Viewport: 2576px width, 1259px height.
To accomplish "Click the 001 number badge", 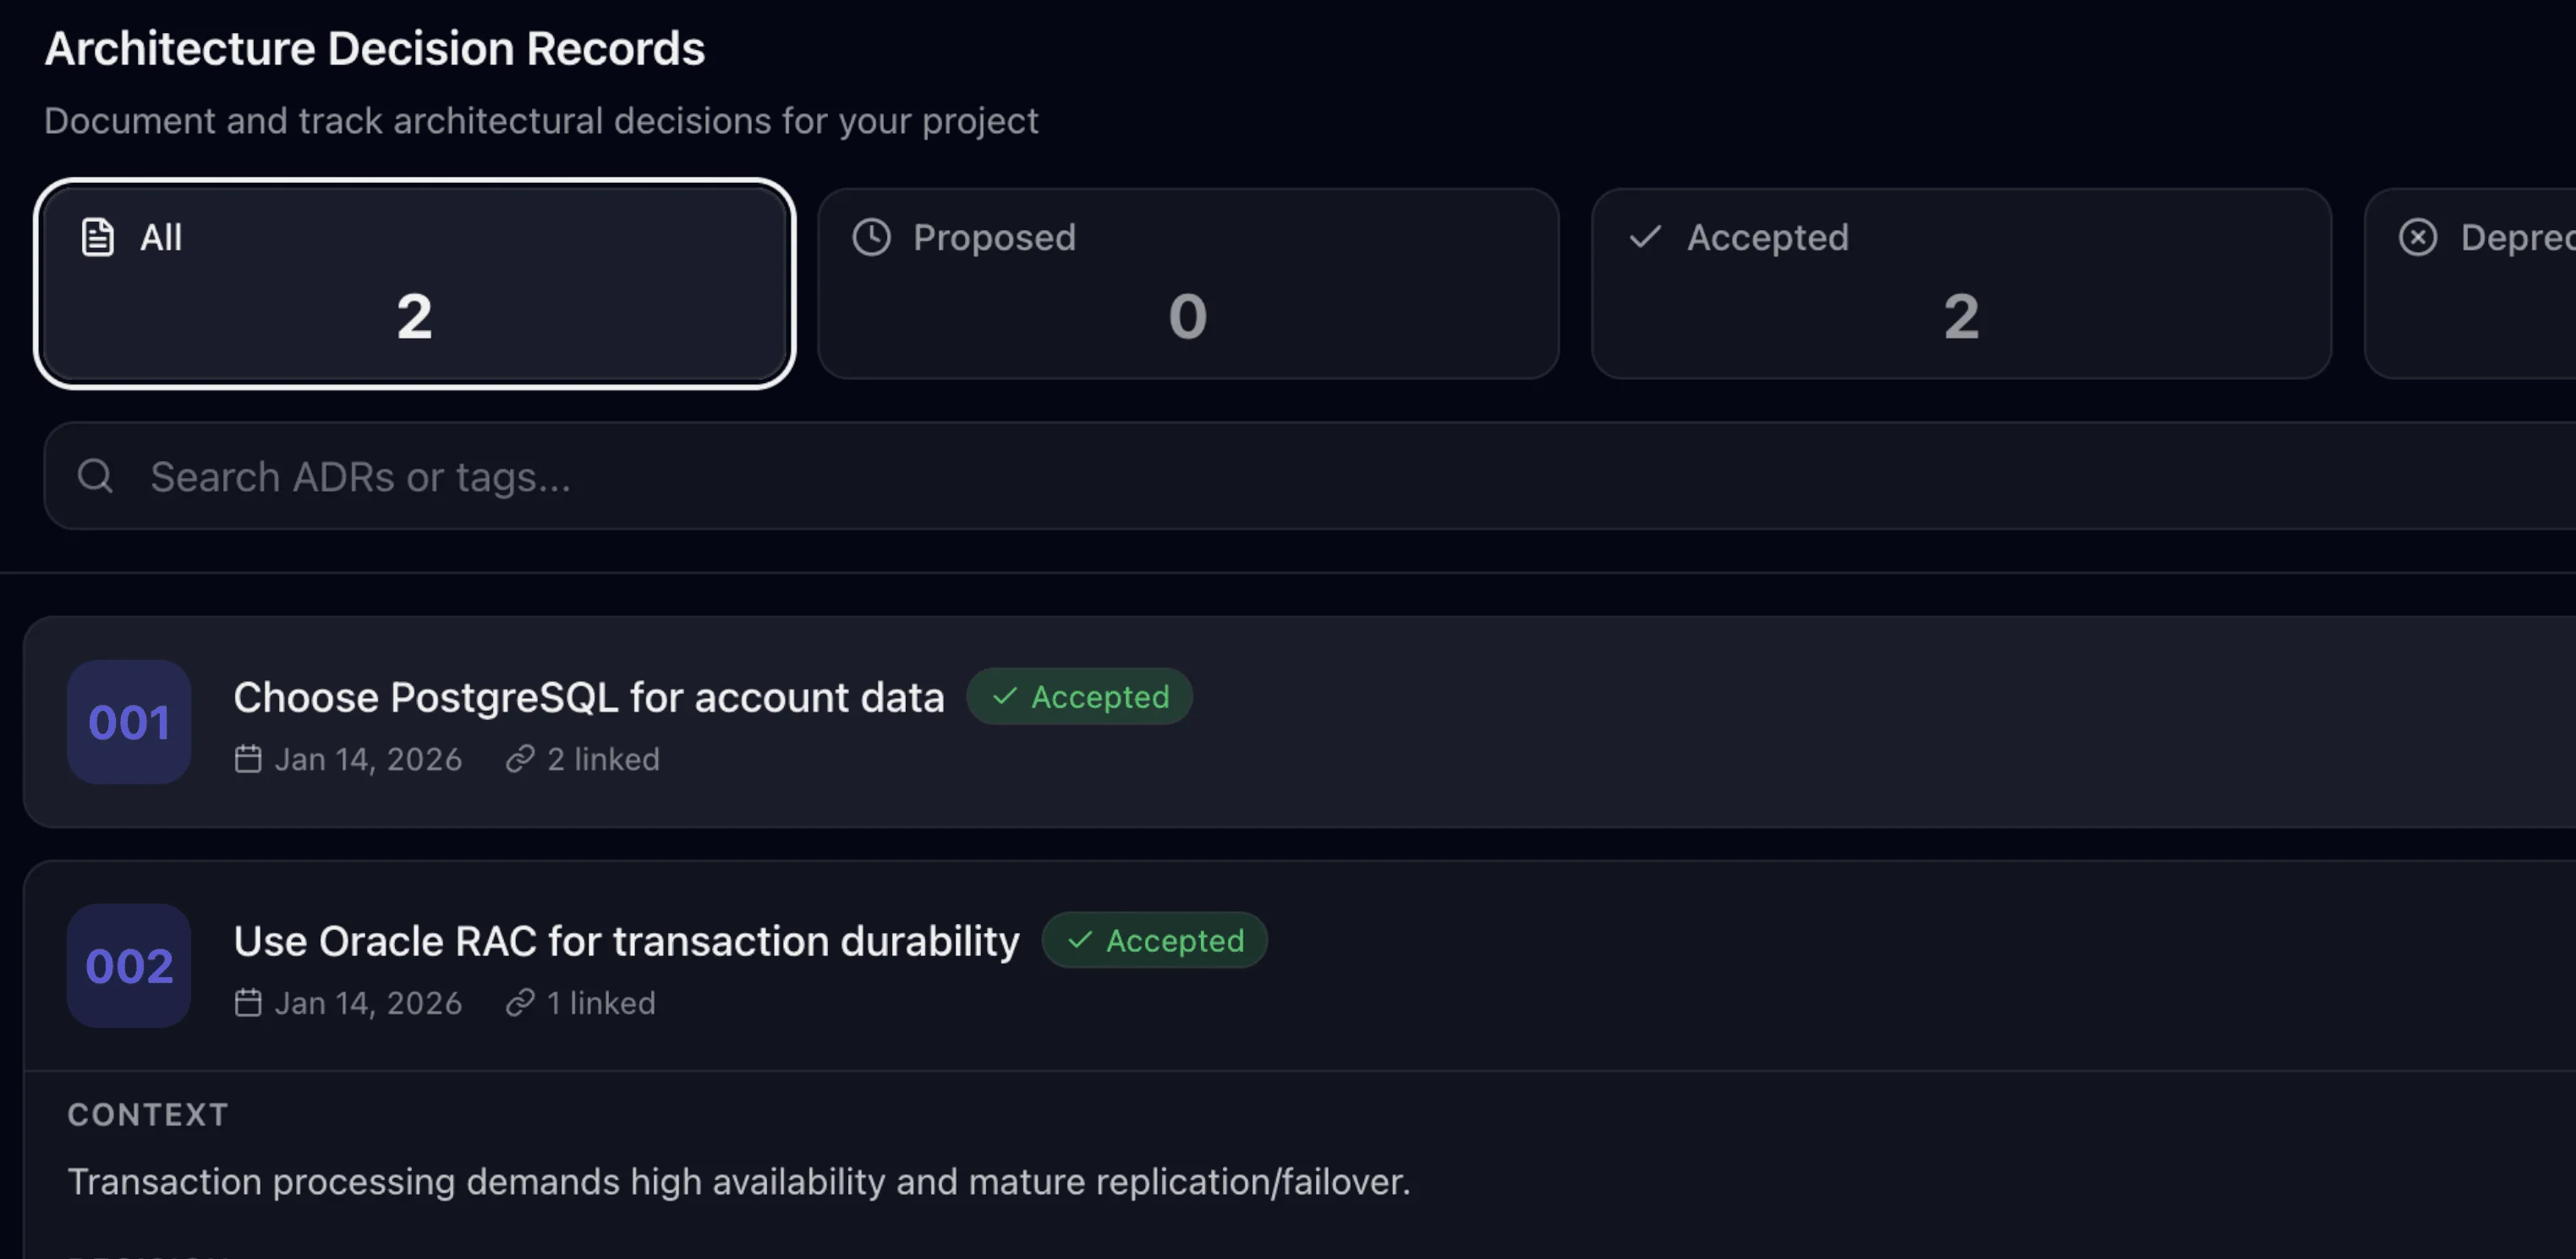I will pos(129,722).
